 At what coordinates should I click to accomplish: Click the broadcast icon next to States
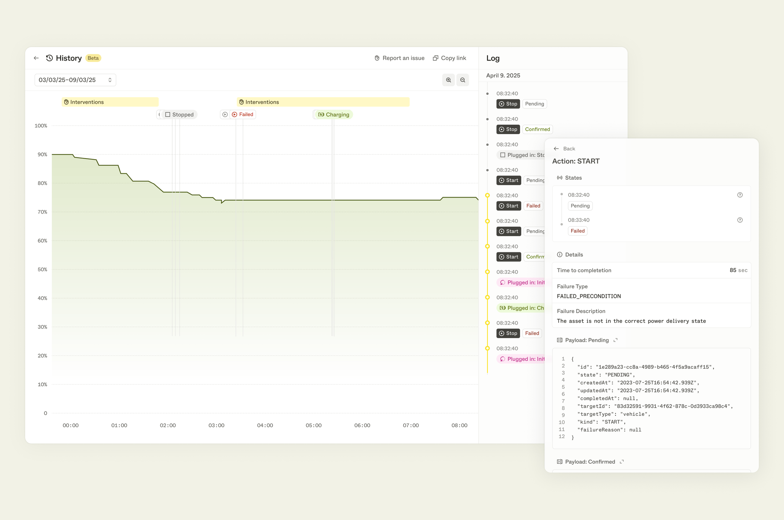click(x=560, y=177)
